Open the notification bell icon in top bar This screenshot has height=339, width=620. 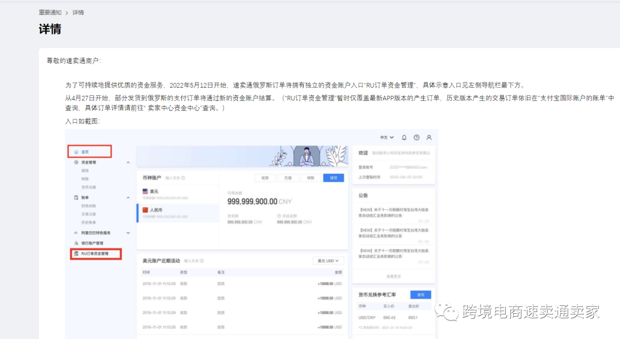(404, 137)
